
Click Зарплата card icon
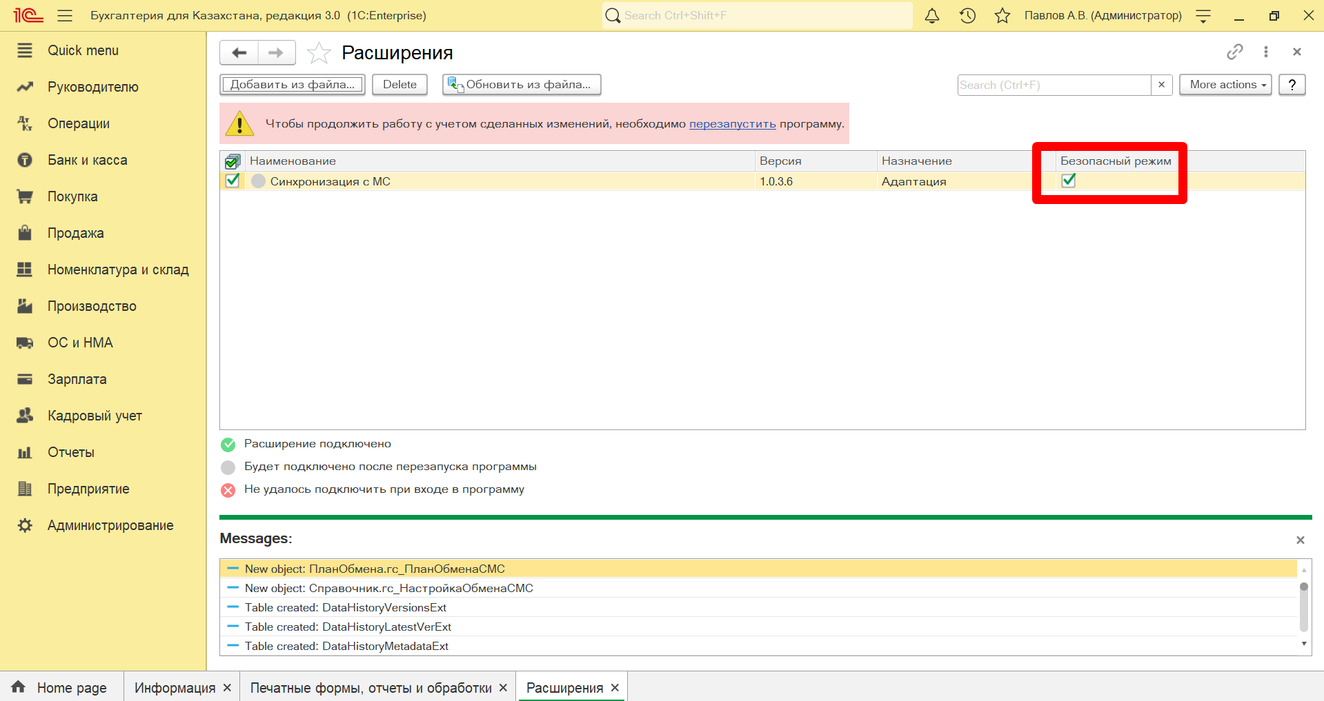[x=25, y=379]
